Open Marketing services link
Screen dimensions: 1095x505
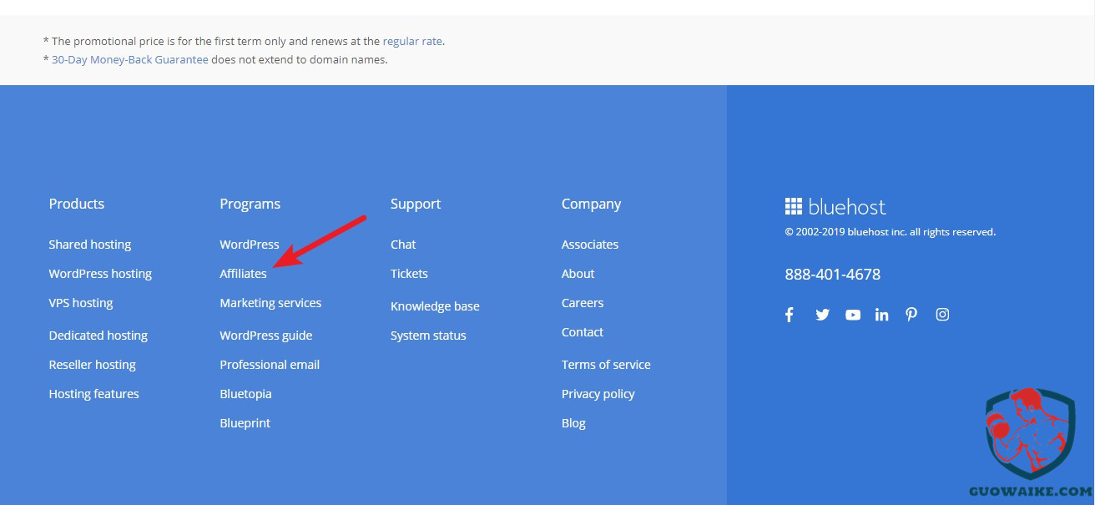pos(270,303)
